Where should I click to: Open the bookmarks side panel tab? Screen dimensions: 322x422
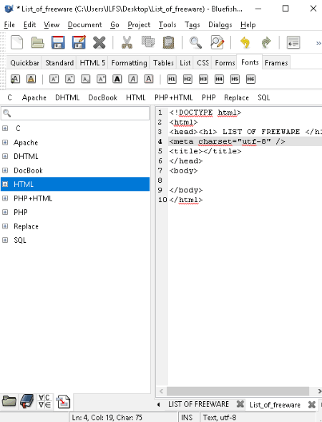click(x=27, y=401)
